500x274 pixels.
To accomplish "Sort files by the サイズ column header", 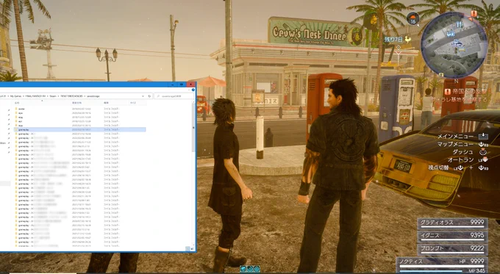I will pyautogui.click(x=133, y=103).
